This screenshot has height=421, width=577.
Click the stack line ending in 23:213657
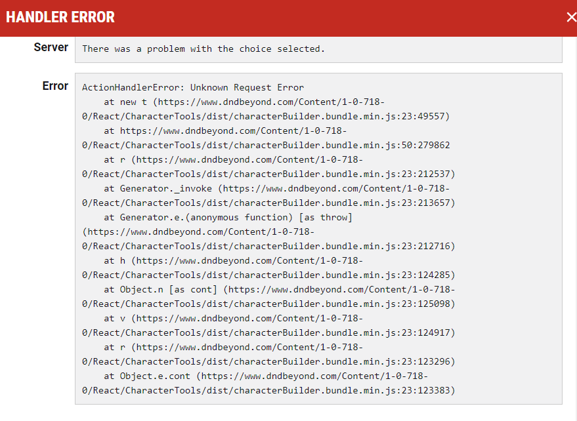tap(268, 203)
